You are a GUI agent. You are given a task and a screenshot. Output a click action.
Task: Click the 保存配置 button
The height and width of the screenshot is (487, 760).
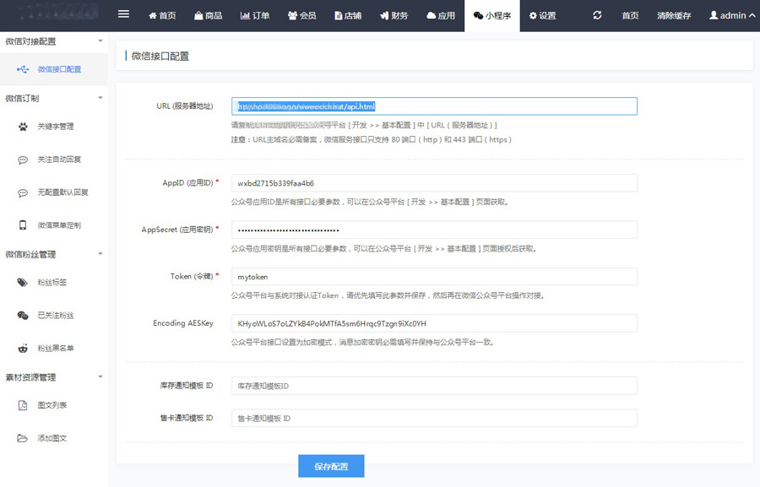click(x=331, y=466)
